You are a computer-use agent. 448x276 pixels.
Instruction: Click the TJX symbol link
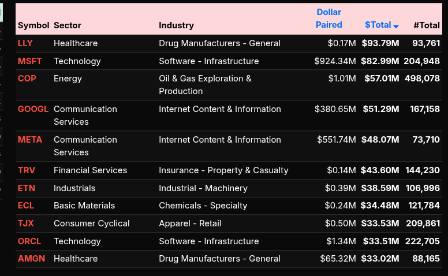pos(26,223)
